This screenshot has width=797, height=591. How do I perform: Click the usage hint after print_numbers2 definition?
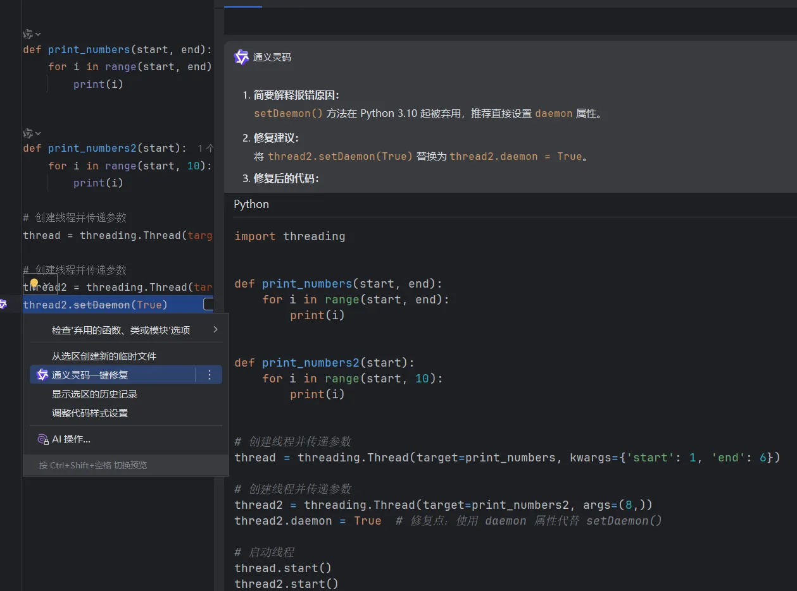206,149
